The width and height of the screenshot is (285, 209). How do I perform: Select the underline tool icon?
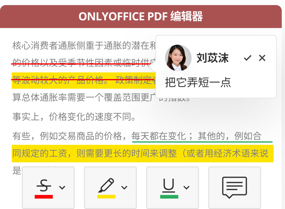tap(169, 185)
